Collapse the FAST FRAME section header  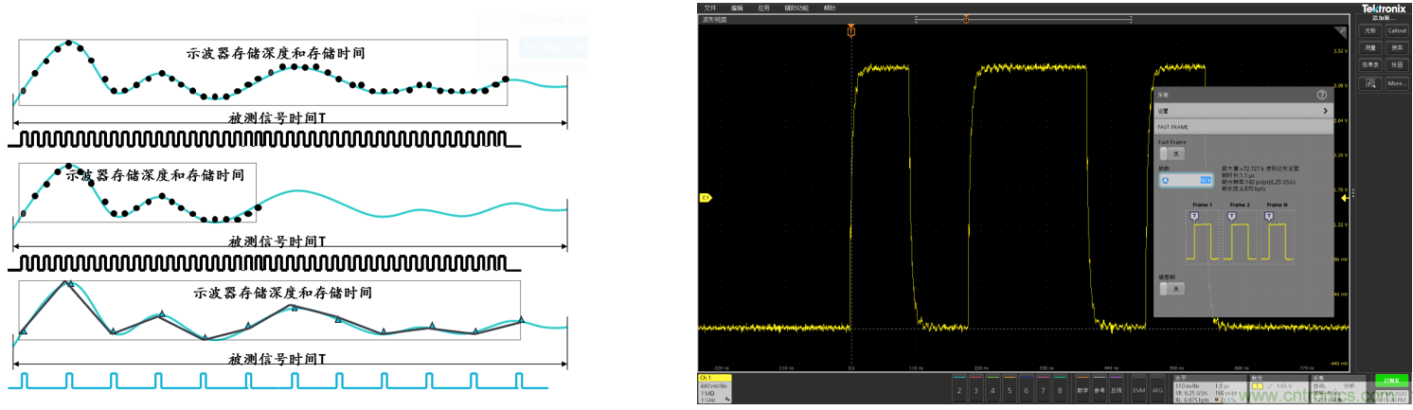(1243, 126)
